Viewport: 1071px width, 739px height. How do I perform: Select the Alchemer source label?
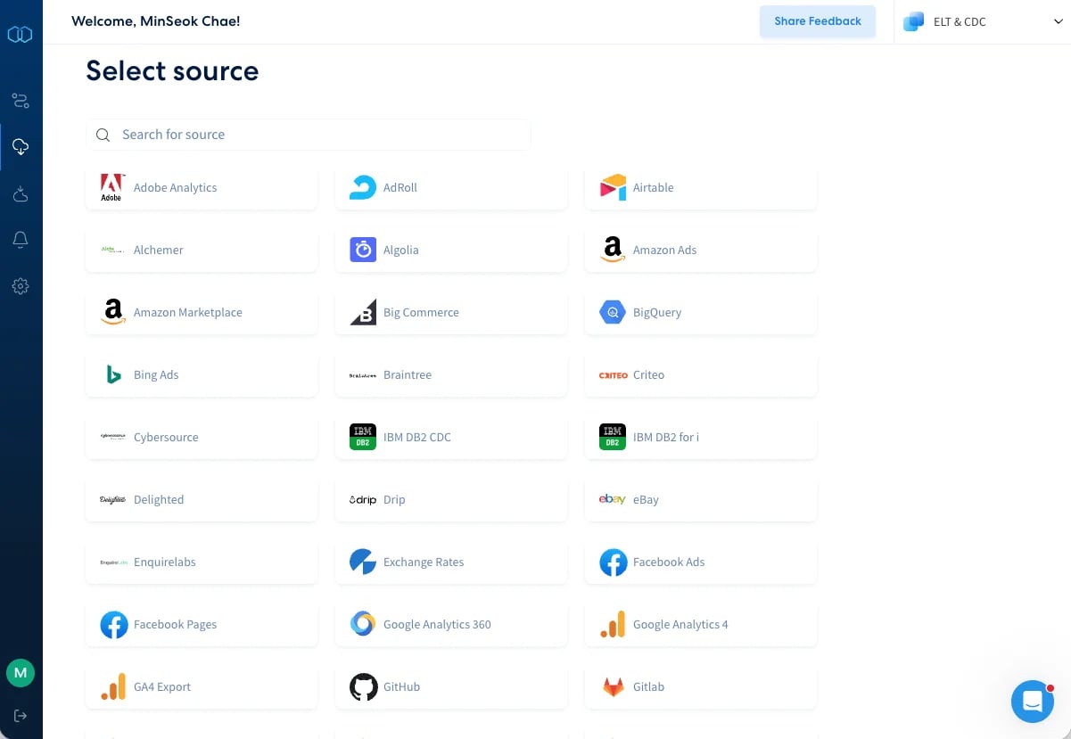159,250
